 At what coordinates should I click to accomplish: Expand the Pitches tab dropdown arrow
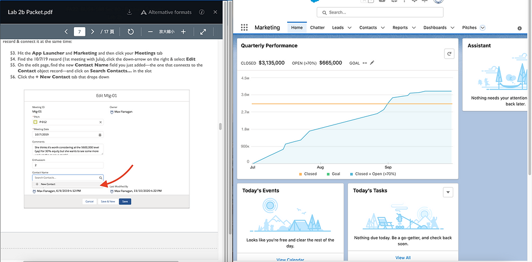[x=483, y=28]
